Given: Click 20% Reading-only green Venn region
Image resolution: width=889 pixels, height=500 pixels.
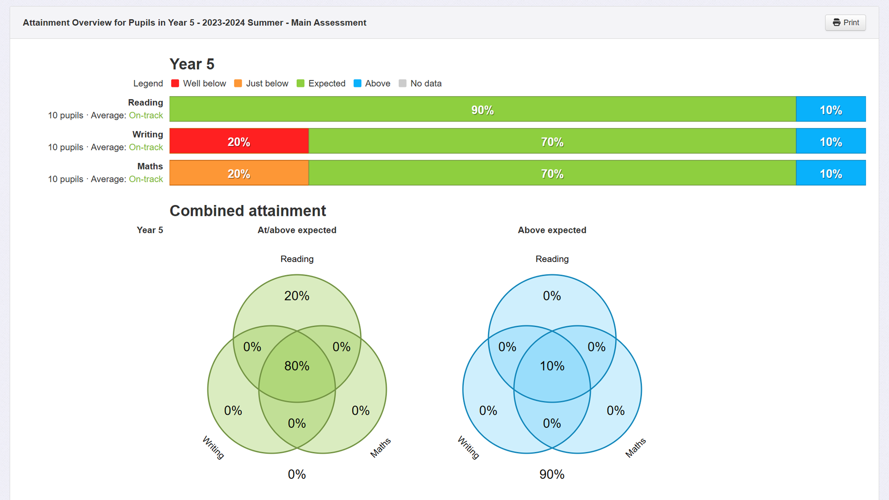Looking at the screenshot, I should coord(297,296).
